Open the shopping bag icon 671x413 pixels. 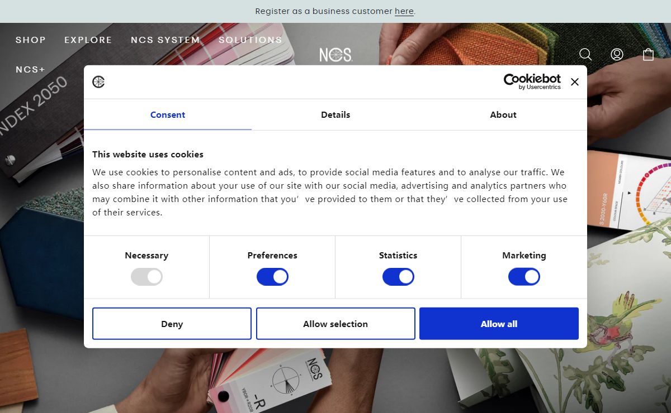click(648, 54)
